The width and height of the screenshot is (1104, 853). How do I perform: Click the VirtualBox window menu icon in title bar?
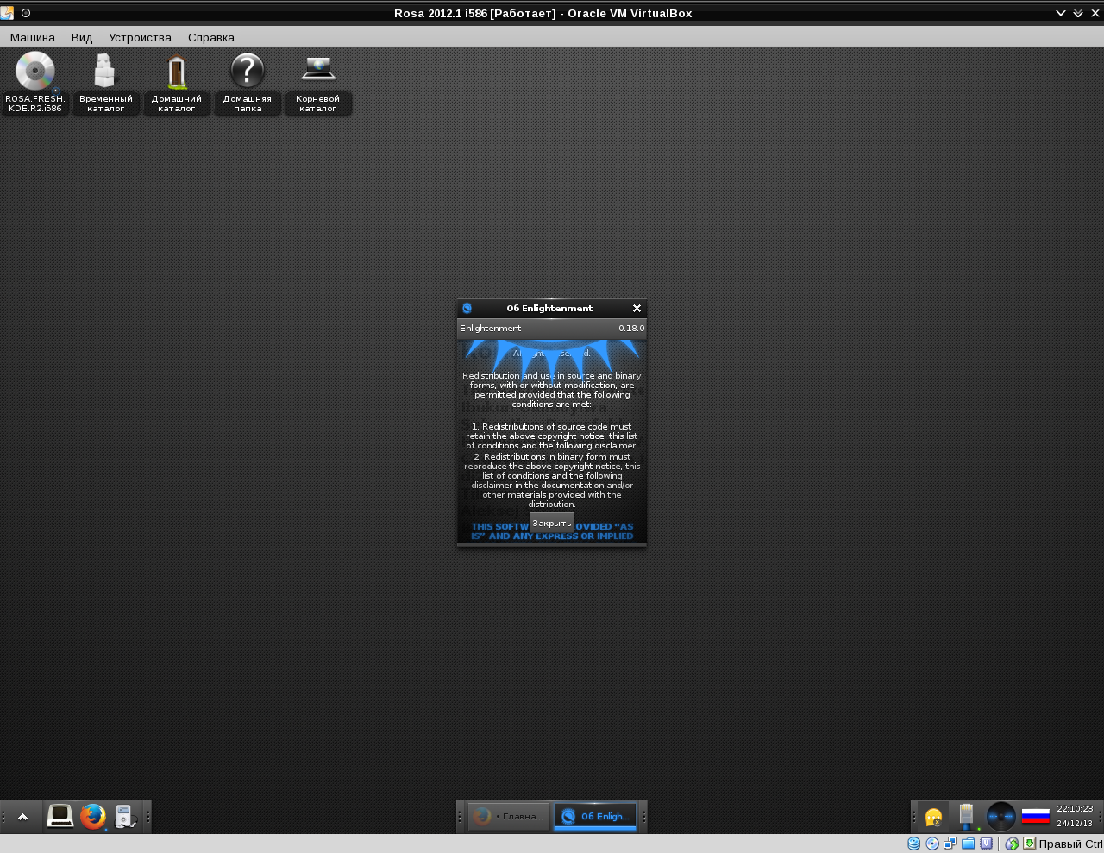7,13
